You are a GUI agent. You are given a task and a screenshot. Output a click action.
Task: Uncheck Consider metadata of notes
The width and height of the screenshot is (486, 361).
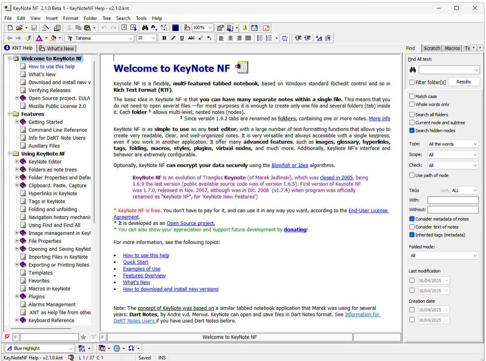click(412, 219)
